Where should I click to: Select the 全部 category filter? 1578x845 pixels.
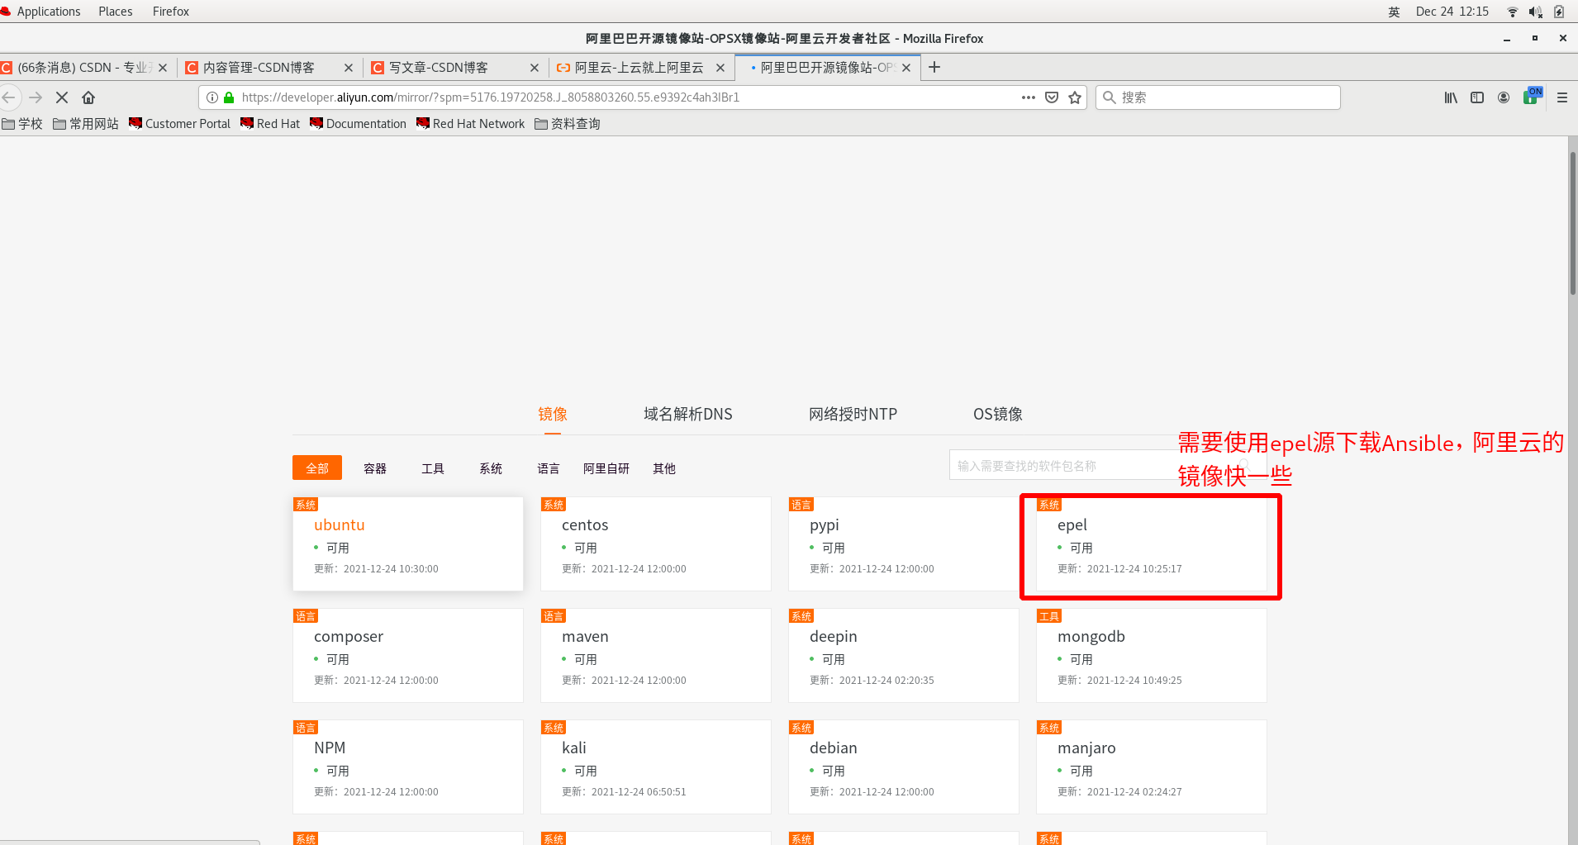coord(317,468)
